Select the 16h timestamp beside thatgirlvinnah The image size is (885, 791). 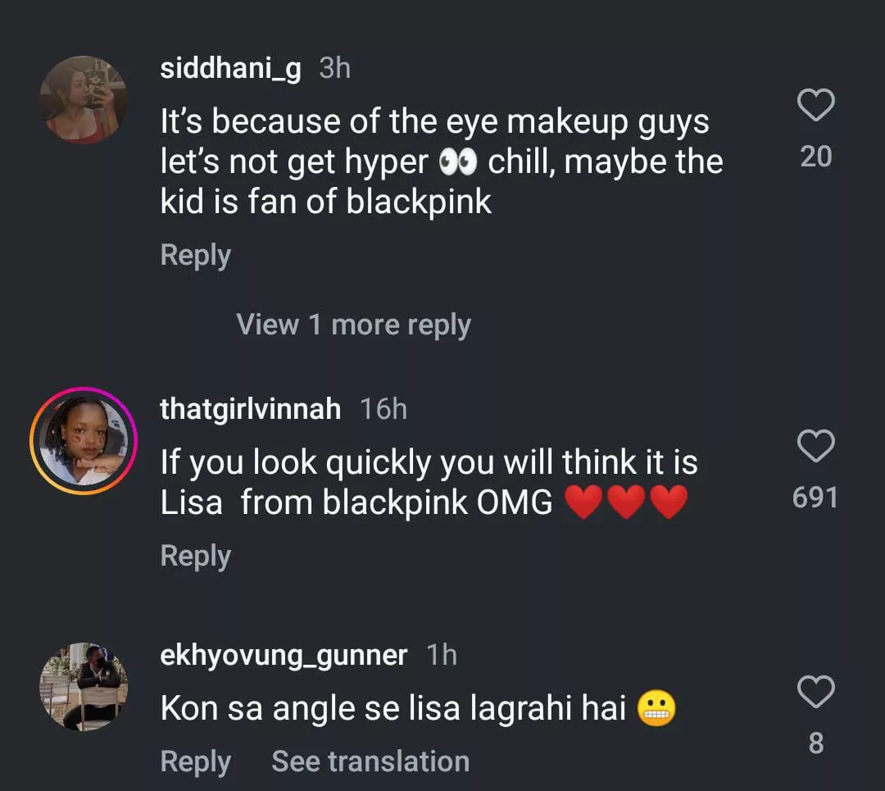(383, 408)
